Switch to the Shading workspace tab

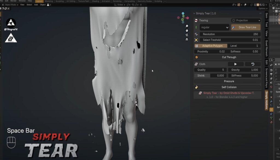click(95, 1)
